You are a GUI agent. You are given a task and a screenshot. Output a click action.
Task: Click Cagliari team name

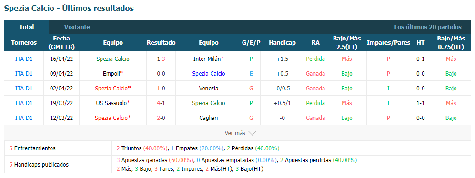click(208, 118)
